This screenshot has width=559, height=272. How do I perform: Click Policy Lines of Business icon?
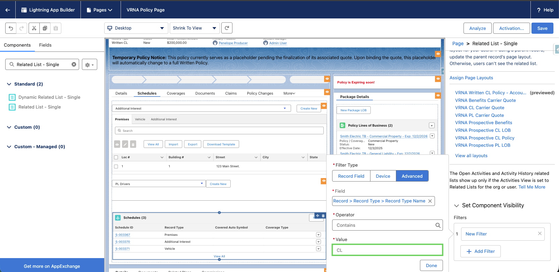tap(343, 125)
